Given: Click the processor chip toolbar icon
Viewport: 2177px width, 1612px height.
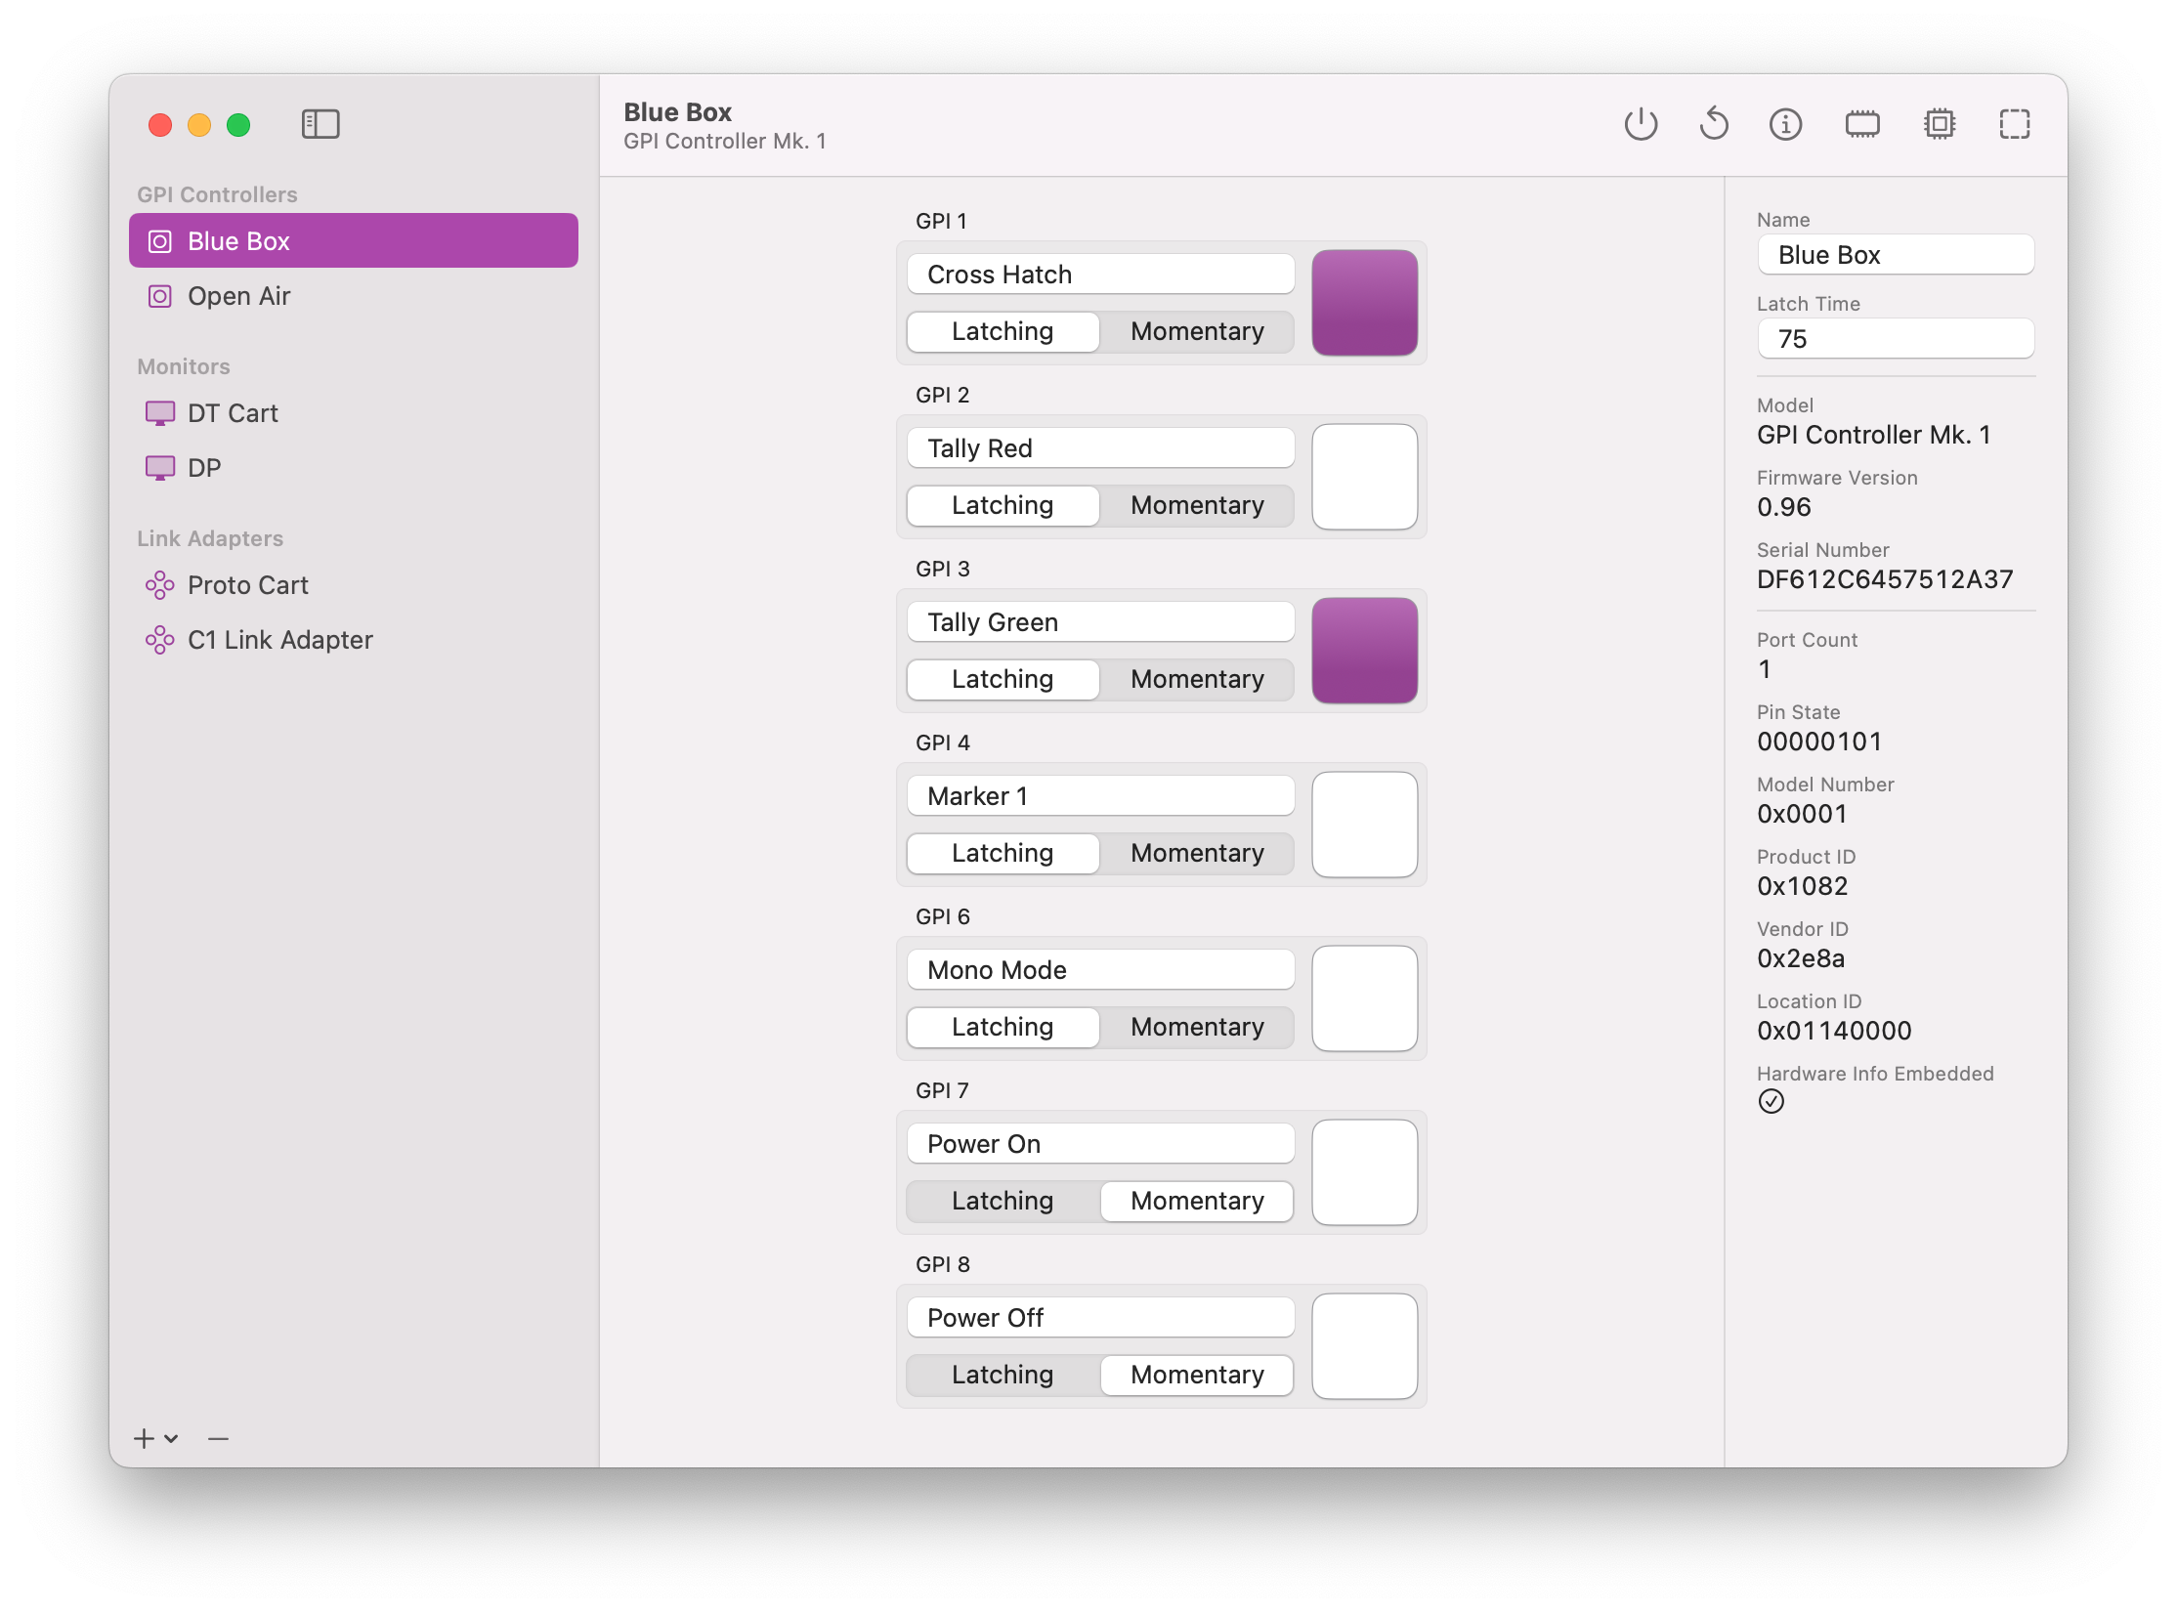Looking at the screenshot, I should point(1939,124).
